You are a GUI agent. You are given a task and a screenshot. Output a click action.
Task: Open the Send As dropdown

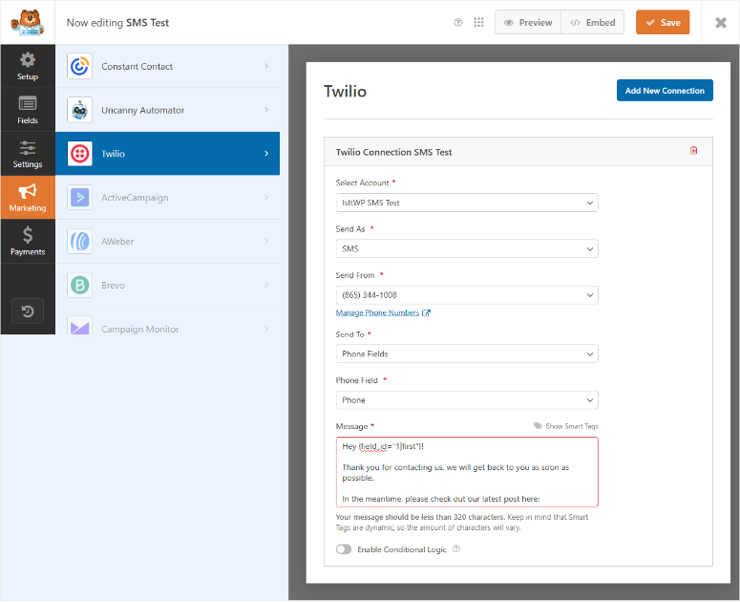(x=467, y=248)
